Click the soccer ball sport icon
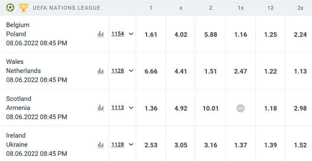Screen dimensions: 312x161 point(10,8)
